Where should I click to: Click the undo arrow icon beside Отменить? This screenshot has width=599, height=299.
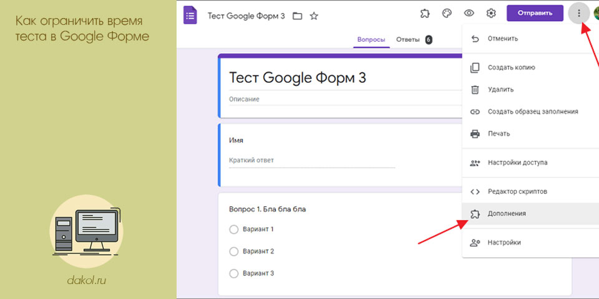pos(475,39)
